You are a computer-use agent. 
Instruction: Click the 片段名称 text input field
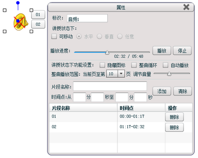(110, 86)
